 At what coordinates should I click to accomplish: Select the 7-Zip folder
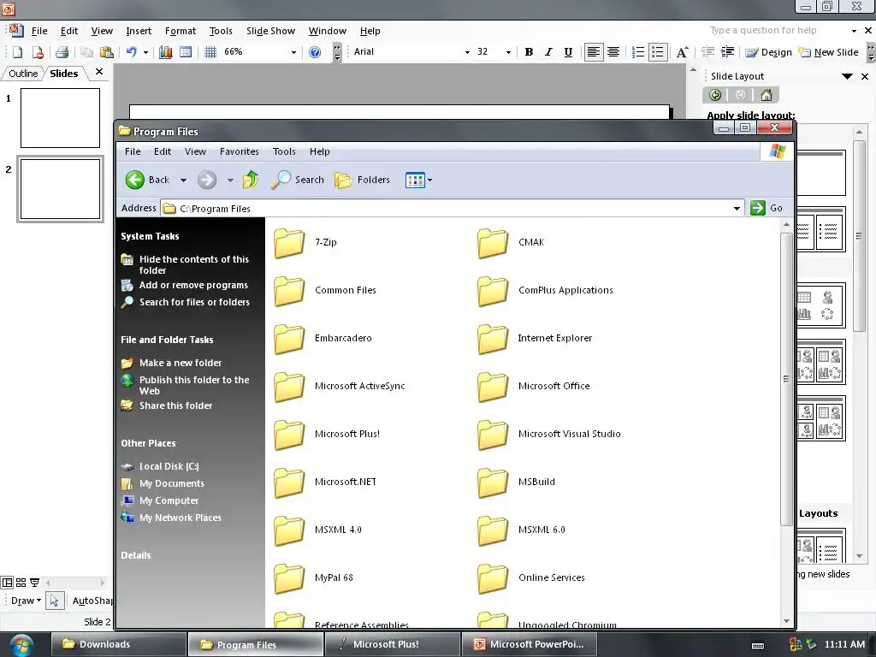tap(305, 243)
